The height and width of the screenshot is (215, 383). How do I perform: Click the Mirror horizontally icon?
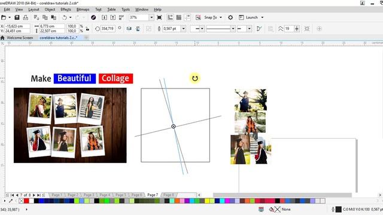[x=129, y=29]
